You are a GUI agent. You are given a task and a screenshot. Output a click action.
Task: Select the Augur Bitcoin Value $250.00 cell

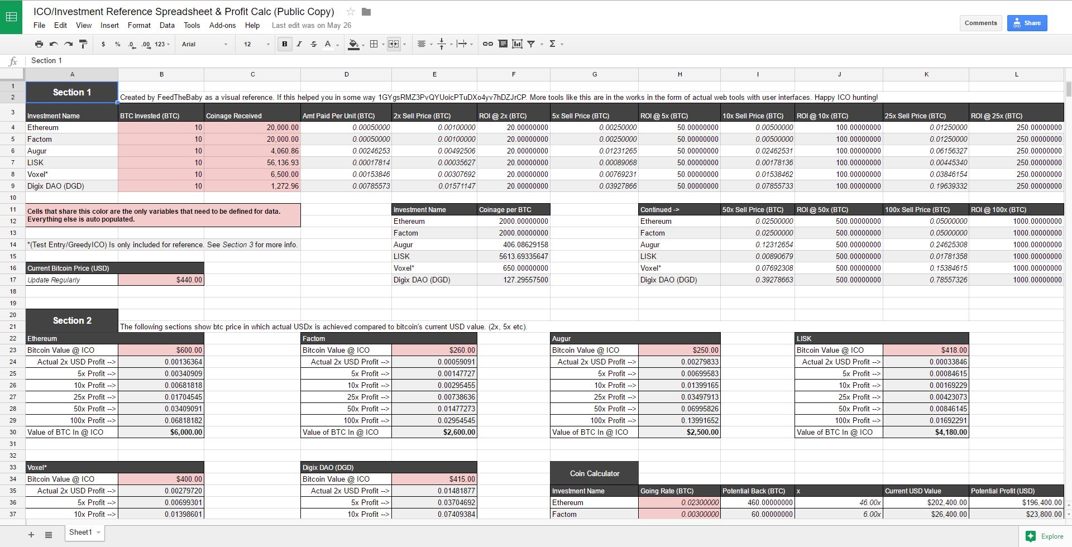coord(679,350)
